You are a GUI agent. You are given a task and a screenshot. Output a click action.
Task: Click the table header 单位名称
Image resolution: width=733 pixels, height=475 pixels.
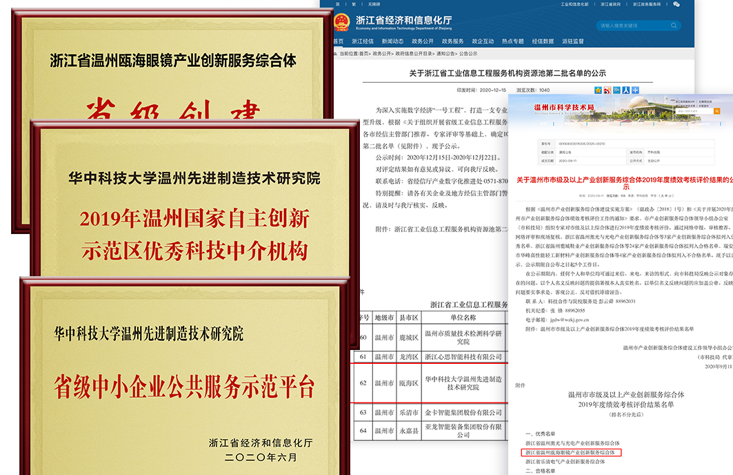tap(463, 318)
